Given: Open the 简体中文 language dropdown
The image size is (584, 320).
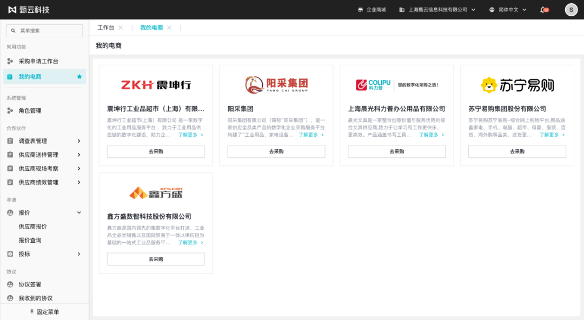Looking at the screenshot, I should pos(508,10).
